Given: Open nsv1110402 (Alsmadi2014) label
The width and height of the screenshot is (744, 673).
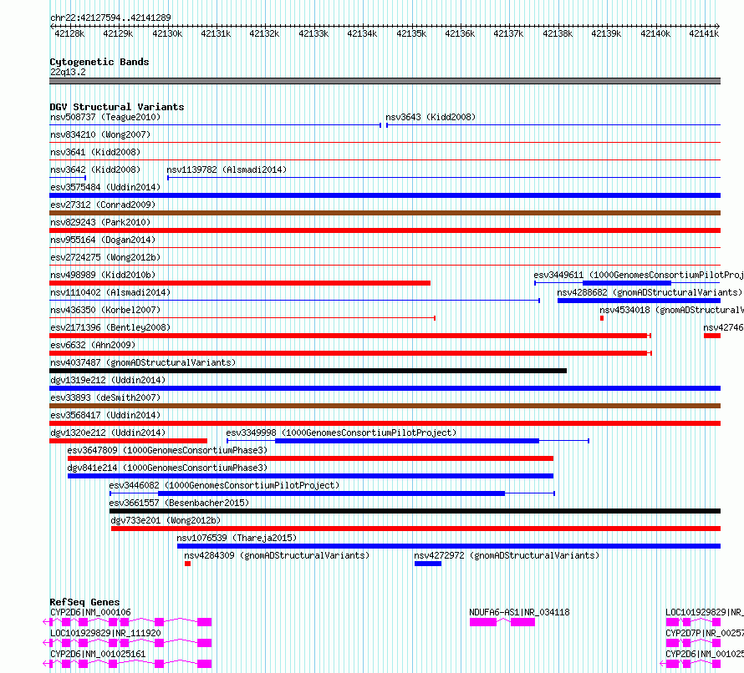Looking at the screenshot, I should pyautogui.click(x=110, y=292).
